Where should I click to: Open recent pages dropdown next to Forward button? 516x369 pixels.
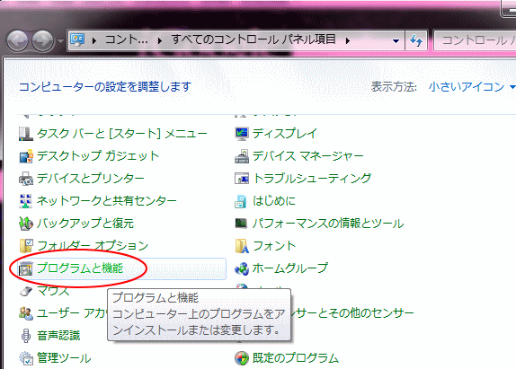tap(60, 41)
